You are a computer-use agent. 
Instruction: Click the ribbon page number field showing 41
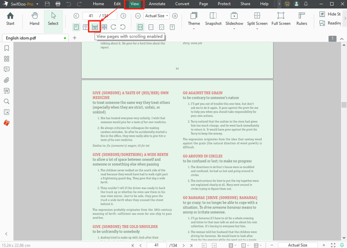click(x=91, y=16)
